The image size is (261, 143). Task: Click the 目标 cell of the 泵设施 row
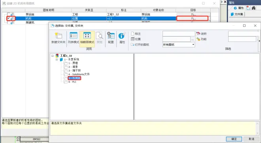[x=193, y=15]
